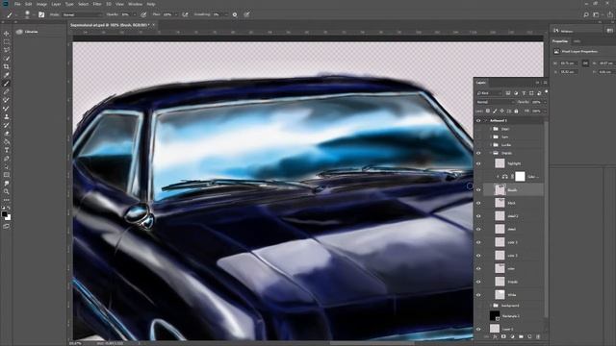Open the painting Mode dropdown
The image size is (616, 346).
coord(81,14)
